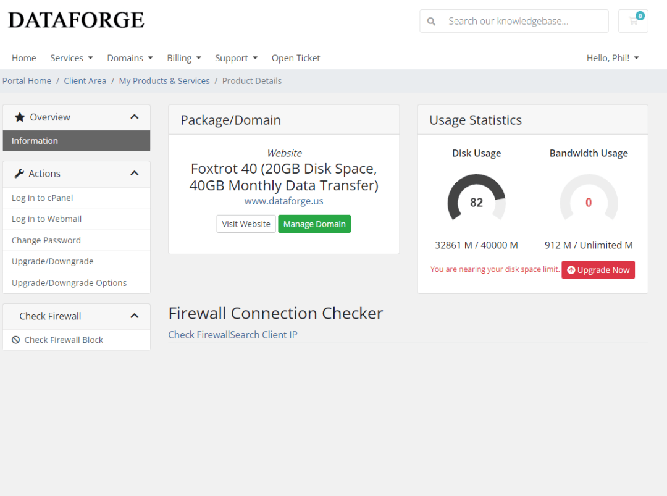Viewport: 667px width, 496px height.
Task: Click the '912 M / Unlimited M' text
Action: point(589,245)
